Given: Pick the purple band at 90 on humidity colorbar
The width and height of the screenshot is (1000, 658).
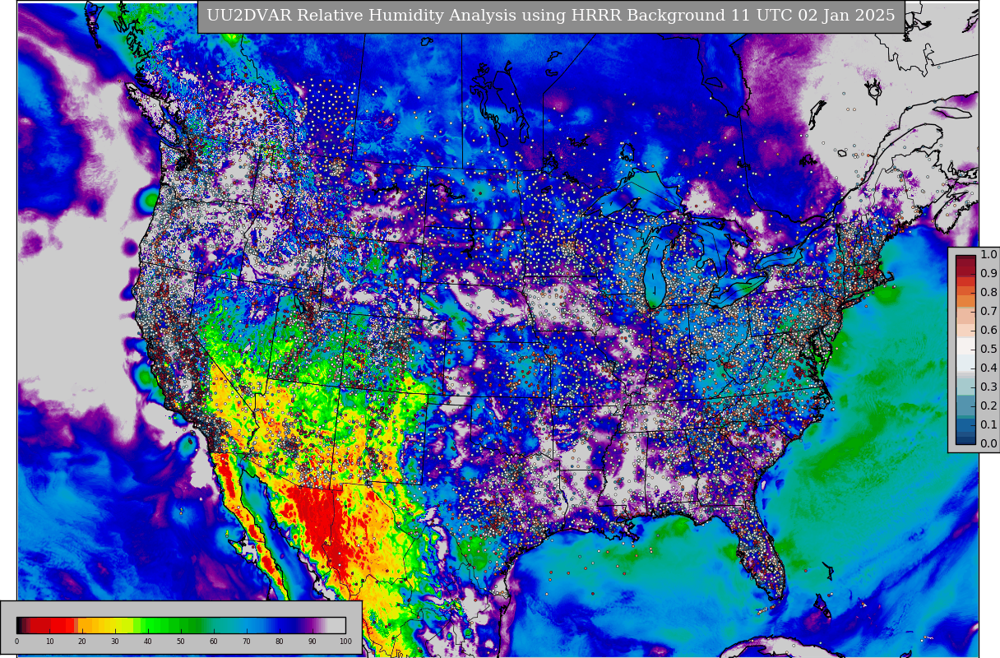Looking at the screenshot, I should click(312, 625).
